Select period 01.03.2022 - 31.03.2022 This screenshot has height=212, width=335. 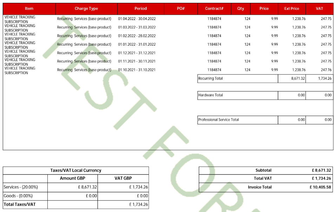pyautogui.click(x=137, y=27)
